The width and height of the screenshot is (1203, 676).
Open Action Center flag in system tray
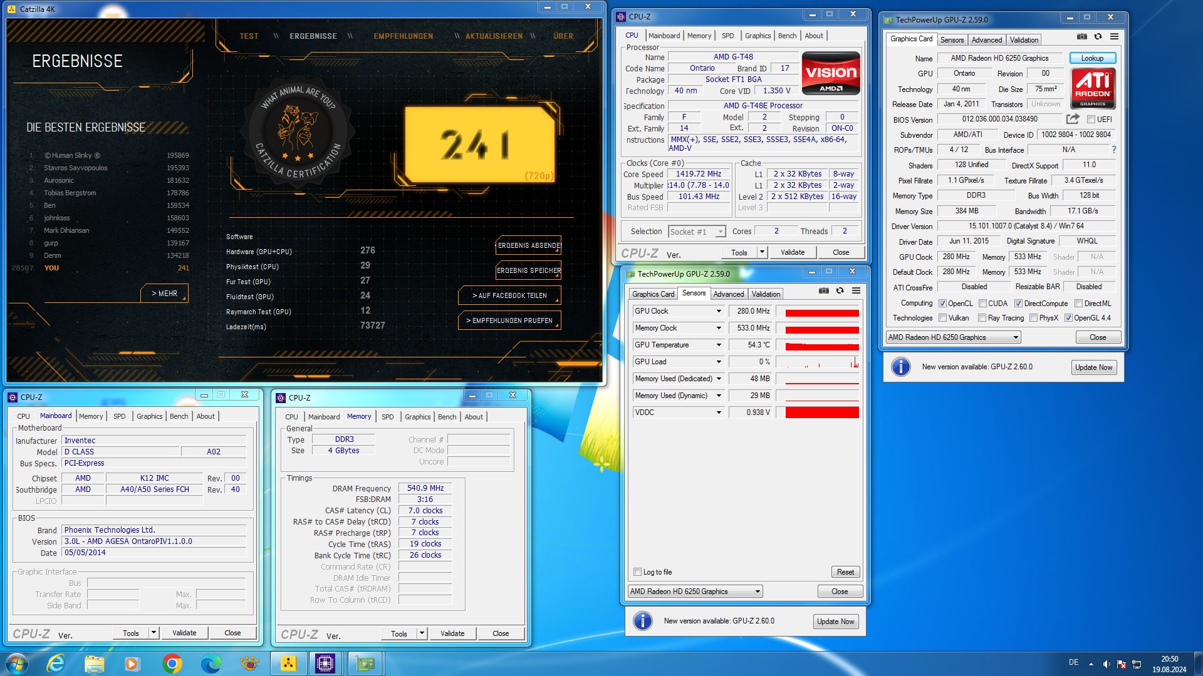tap(1122, 663)
